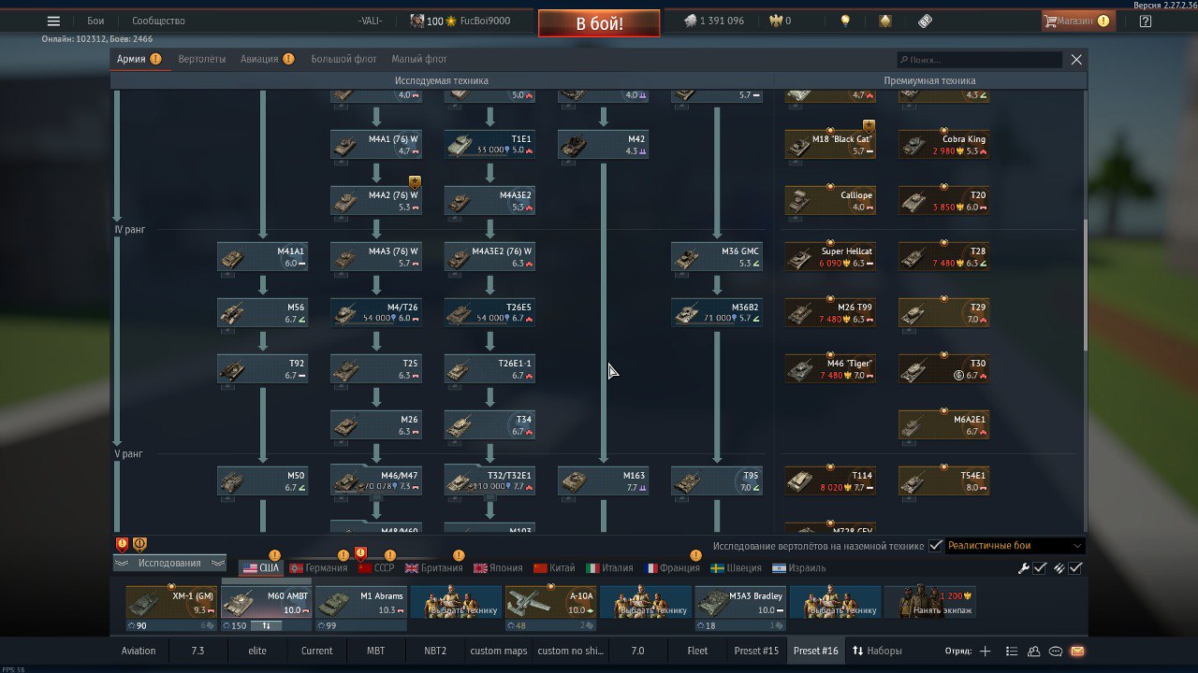Switch to the Большой флот tab
Image resolution: width=1198 pixels, height=673 pixels.
pyautogui.click(x=343, y=60)
